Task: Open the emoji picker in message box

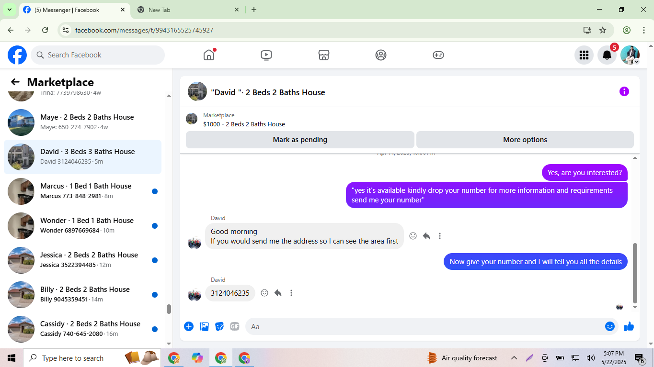Action: pyautogui.click(x=610, y=326)
